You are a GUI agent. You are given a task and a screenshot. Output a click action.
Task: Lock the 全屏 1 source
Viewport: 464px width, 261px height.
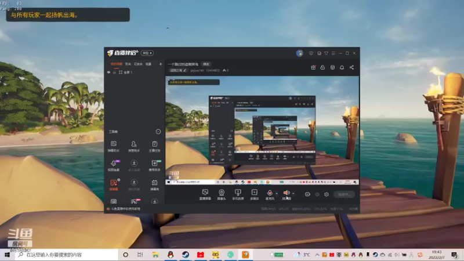114,72
